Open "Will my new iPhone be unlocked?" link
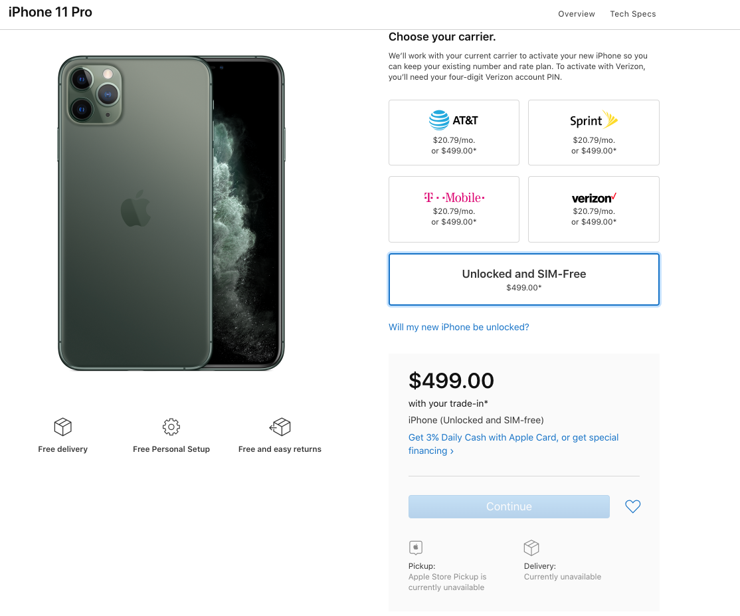Image resolution: width=740 pixels, height=616 pixels. click(458, 327)
